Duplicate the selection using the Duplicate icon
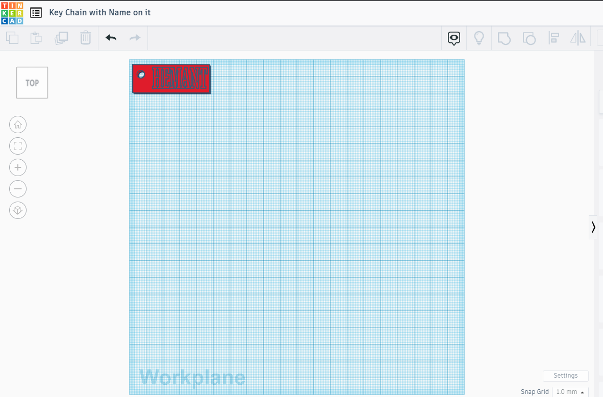This screenshot has height=397, width=603. [61, 38]
